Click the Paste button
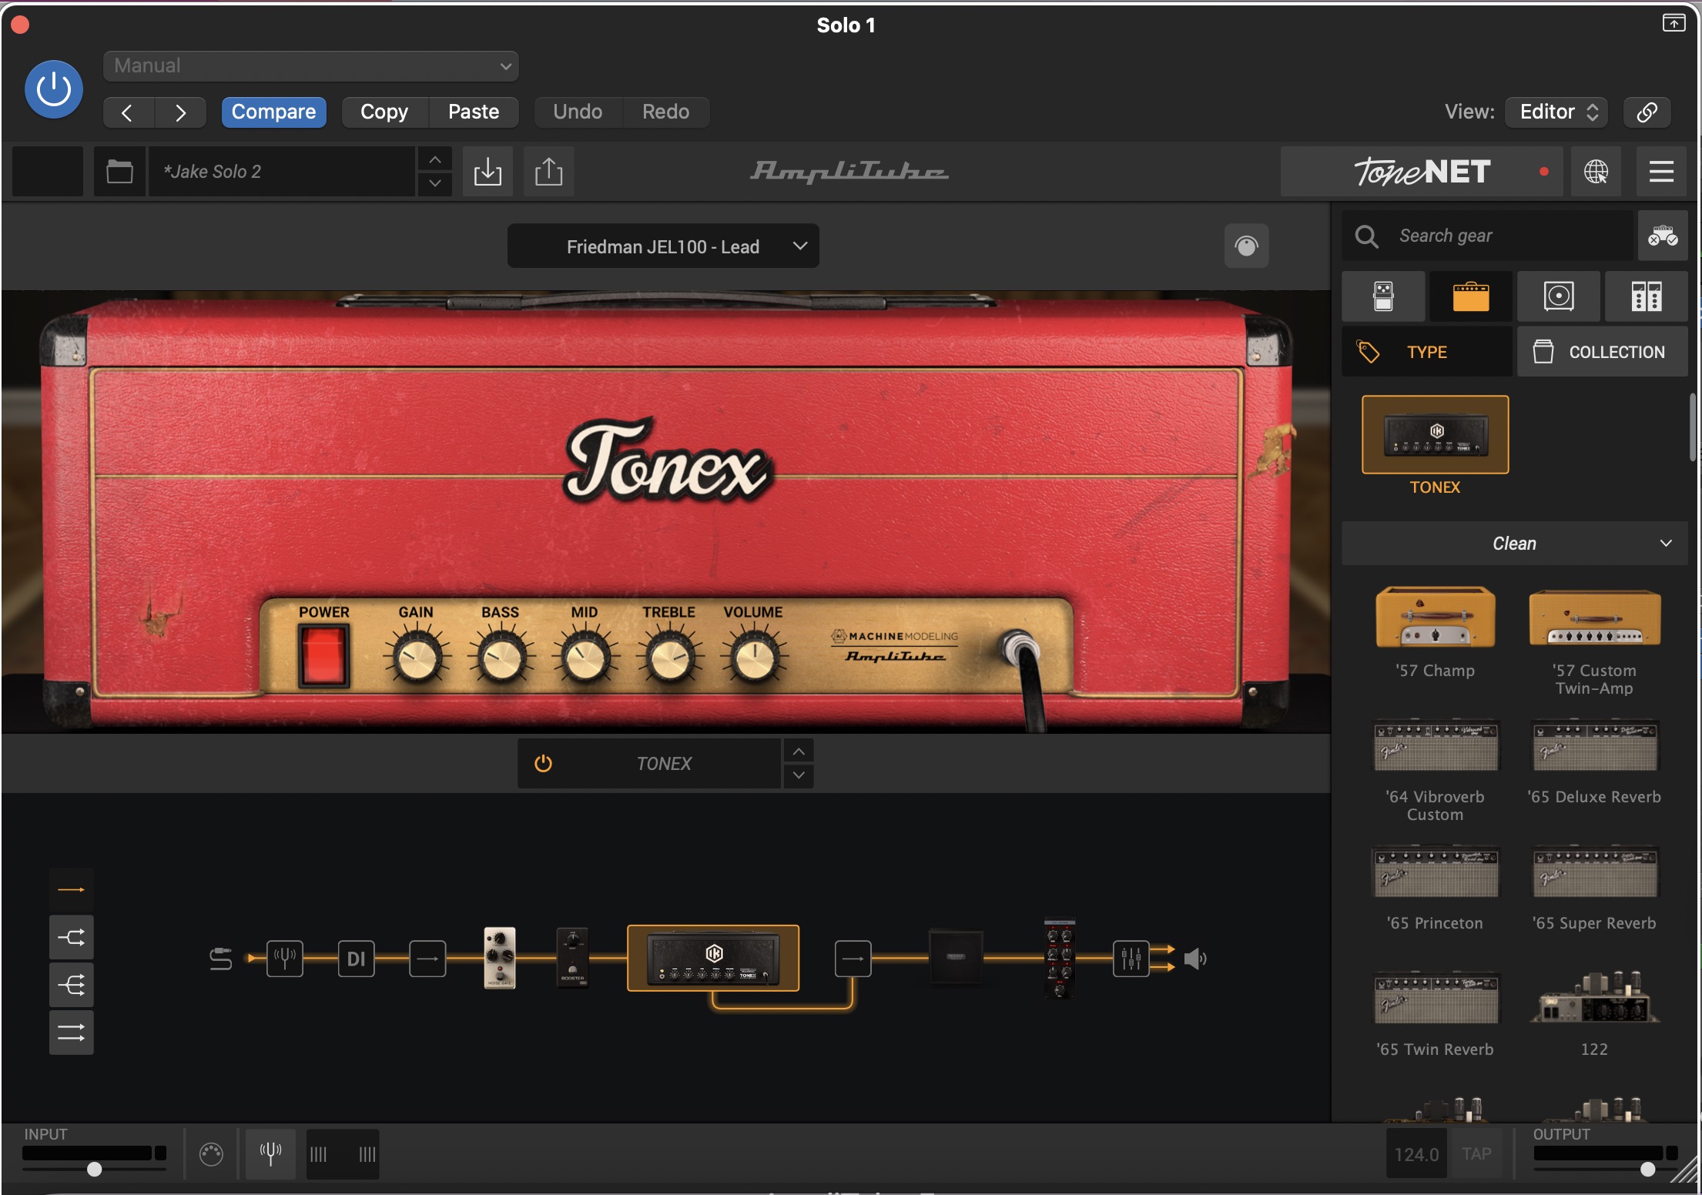 [474, 112]
